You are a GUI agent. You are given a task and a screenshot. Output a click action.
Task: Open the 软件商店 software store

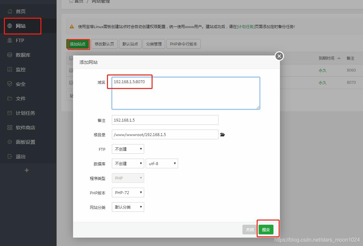coord(23,127)
